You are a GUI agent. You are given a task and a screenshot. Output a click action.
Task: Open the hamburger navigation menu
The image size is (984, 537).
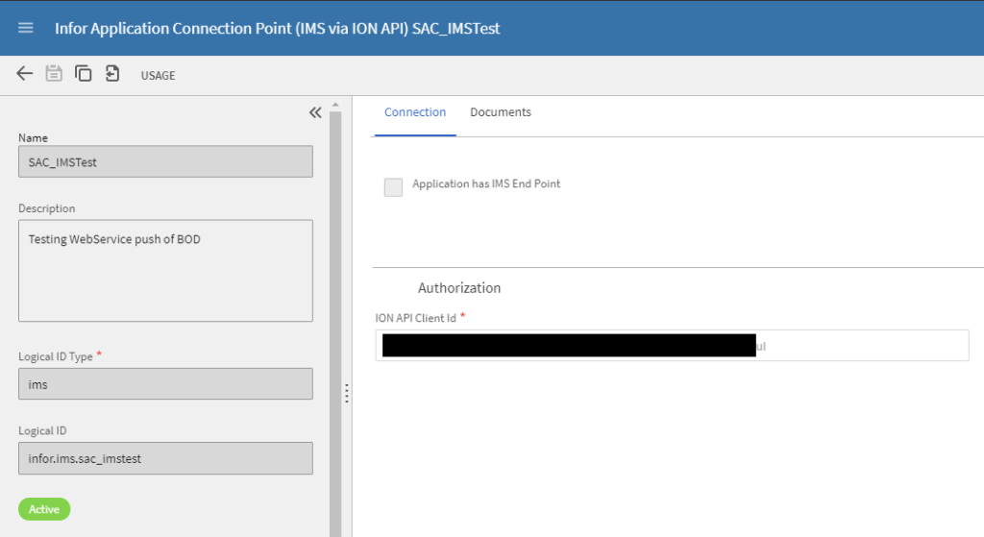point(26,28)
